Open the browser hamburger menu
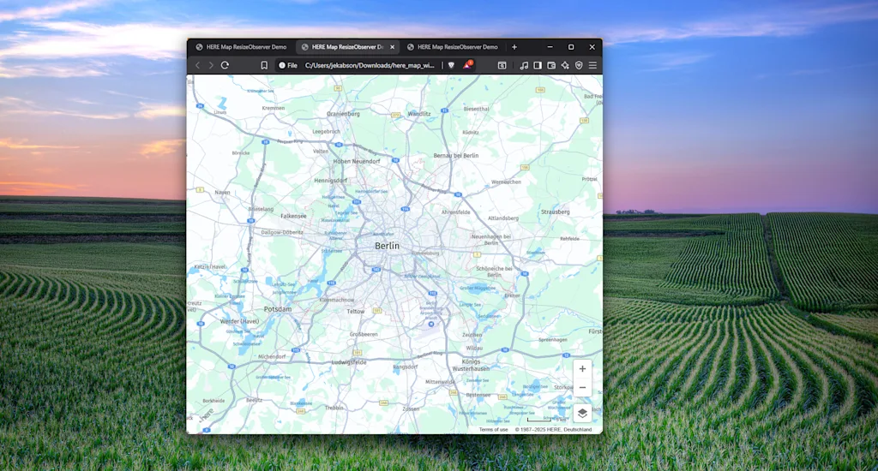Screen dimensions: 878x471 point(593,65)
